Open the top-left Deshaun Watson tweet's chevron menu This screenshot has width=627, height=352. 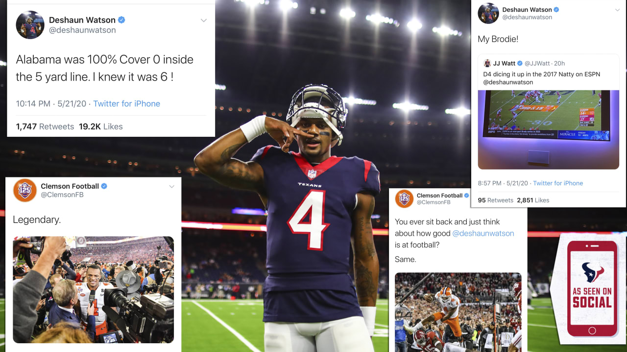204,21
